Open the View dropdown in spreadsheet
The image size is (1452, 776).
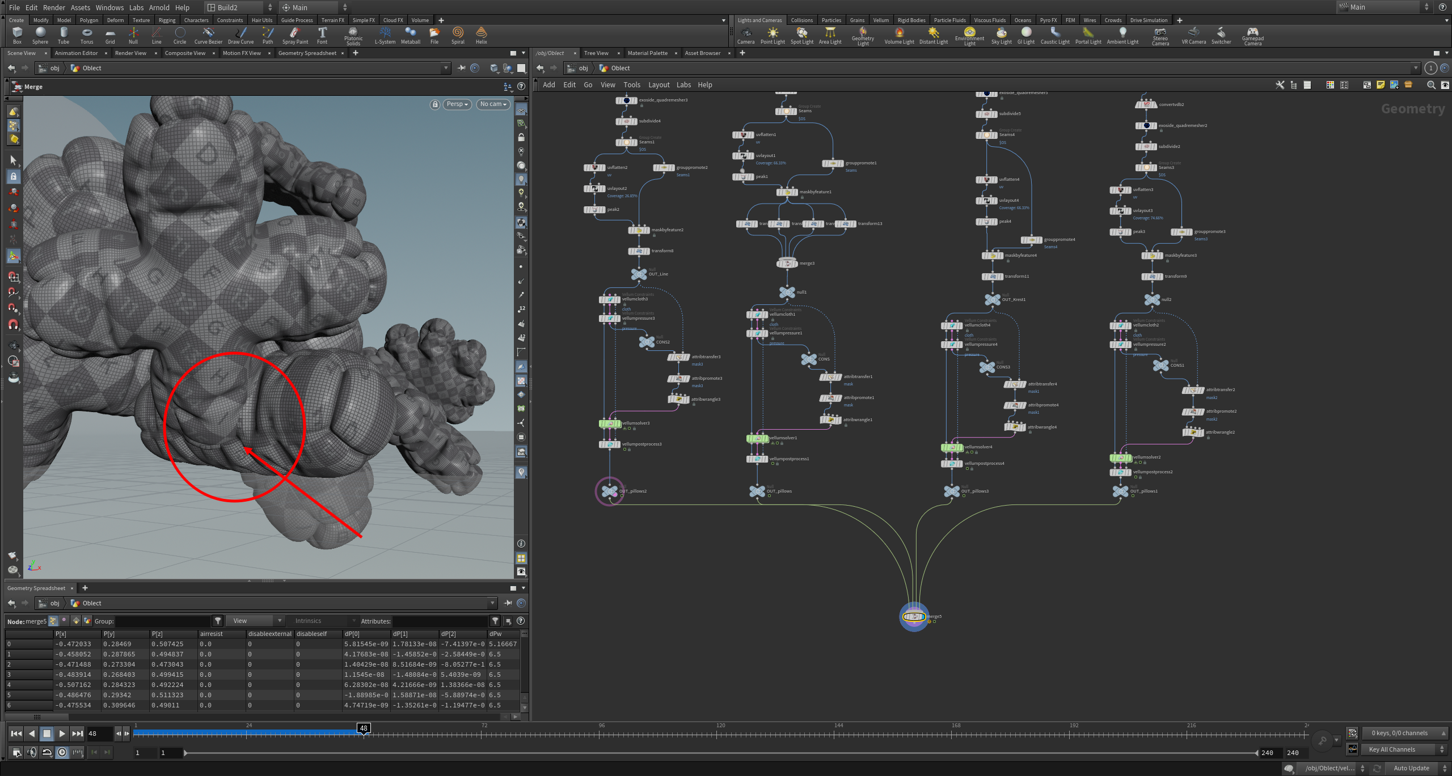(x=256, y=621)
